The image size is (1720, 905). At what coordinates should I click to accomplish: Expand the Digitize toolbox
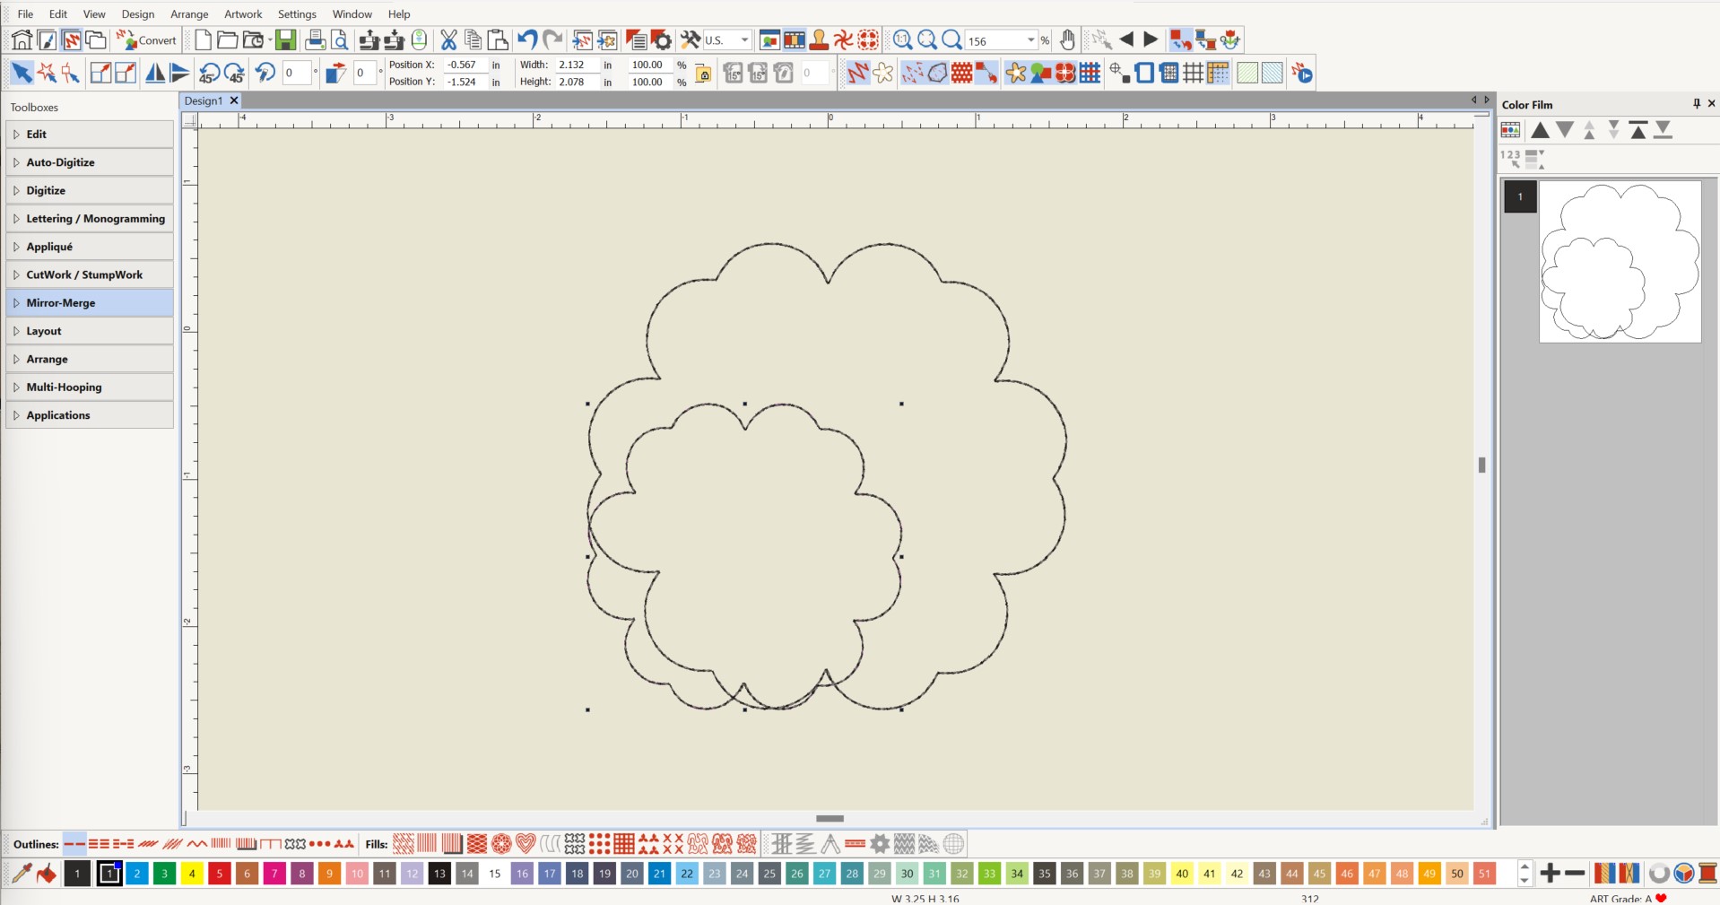[x=90, y=190]
